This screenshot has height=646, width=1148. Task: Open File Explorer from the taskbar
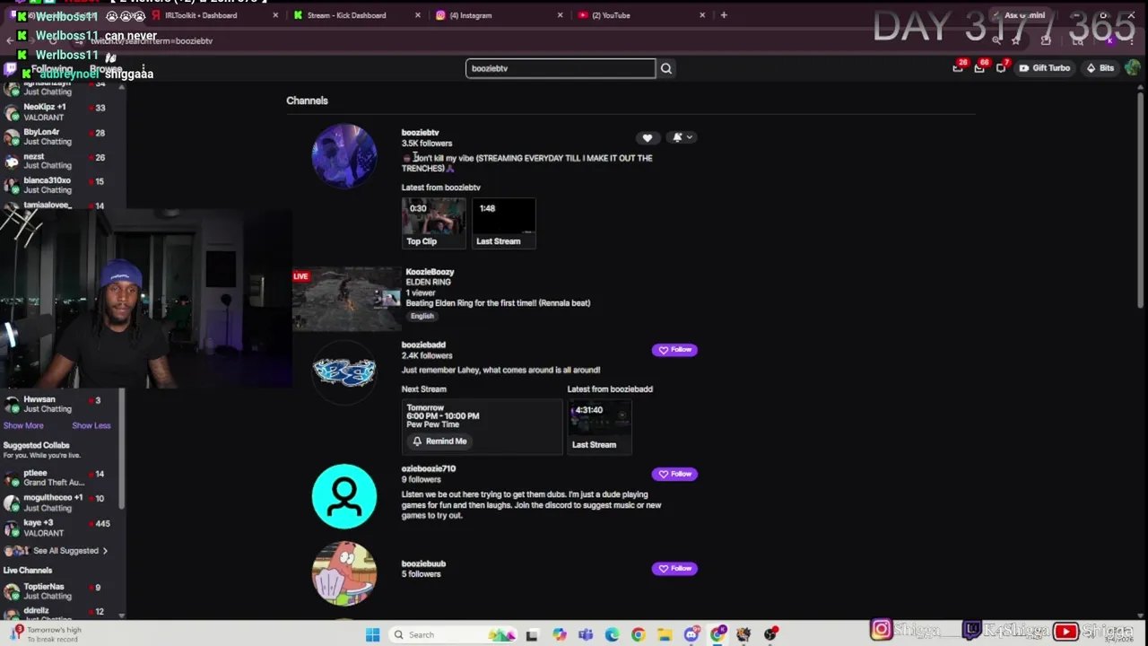[x=665, y=634]
